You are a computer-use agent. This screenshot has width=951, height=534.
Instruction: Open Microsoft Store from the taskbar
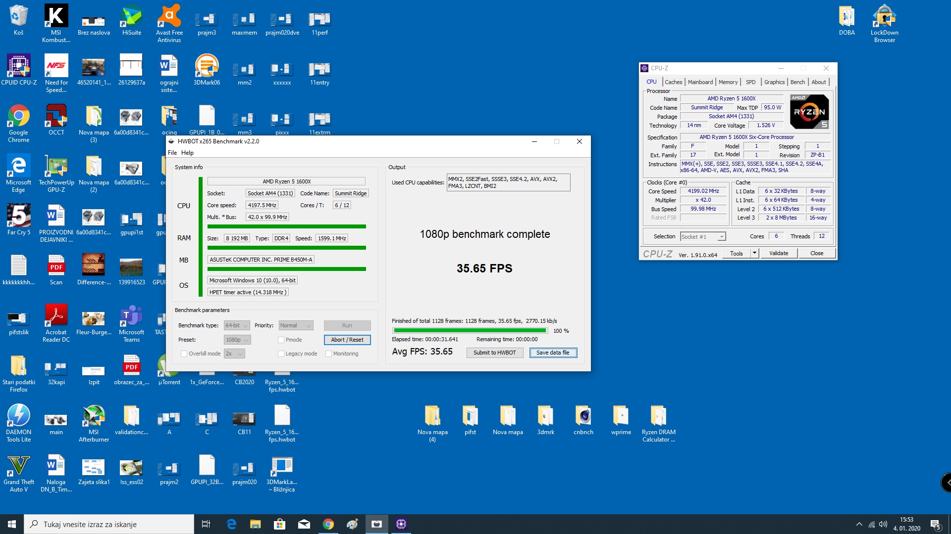(279, 524)
